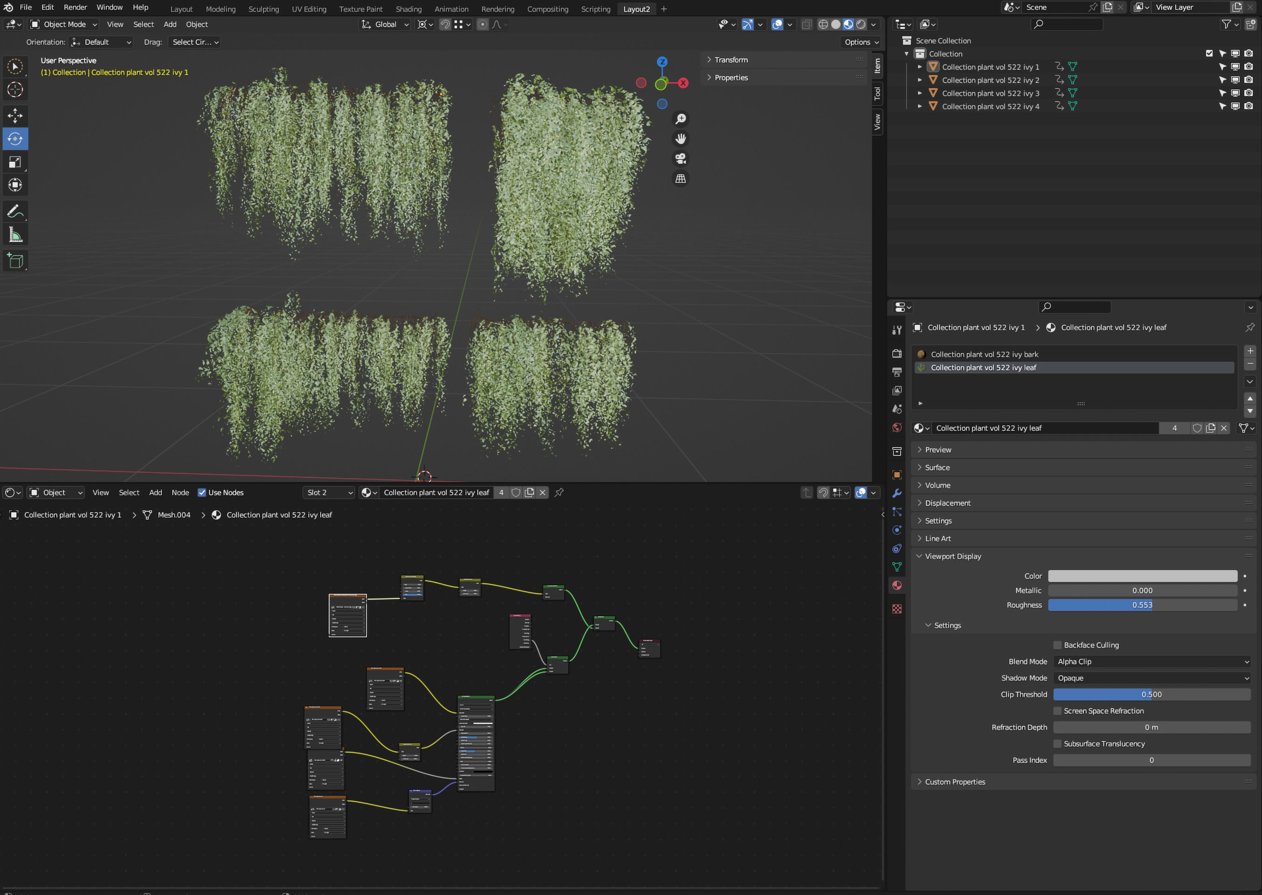This screenshot has width=1262, height=895.
Task: Click the Viewport Display color swatch
Action: [x=1142, y=577]
